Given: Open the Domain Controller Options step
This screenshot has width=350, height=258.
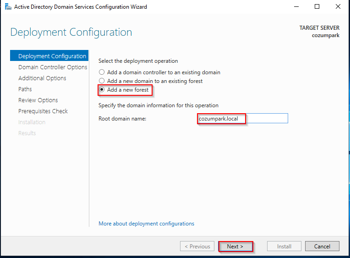Looking at the screenshot, I should (53, 67).
